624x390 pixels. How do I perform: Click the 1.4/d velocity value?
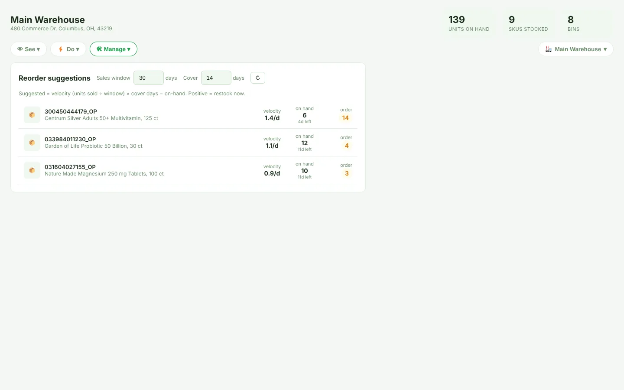click(272, 118)
